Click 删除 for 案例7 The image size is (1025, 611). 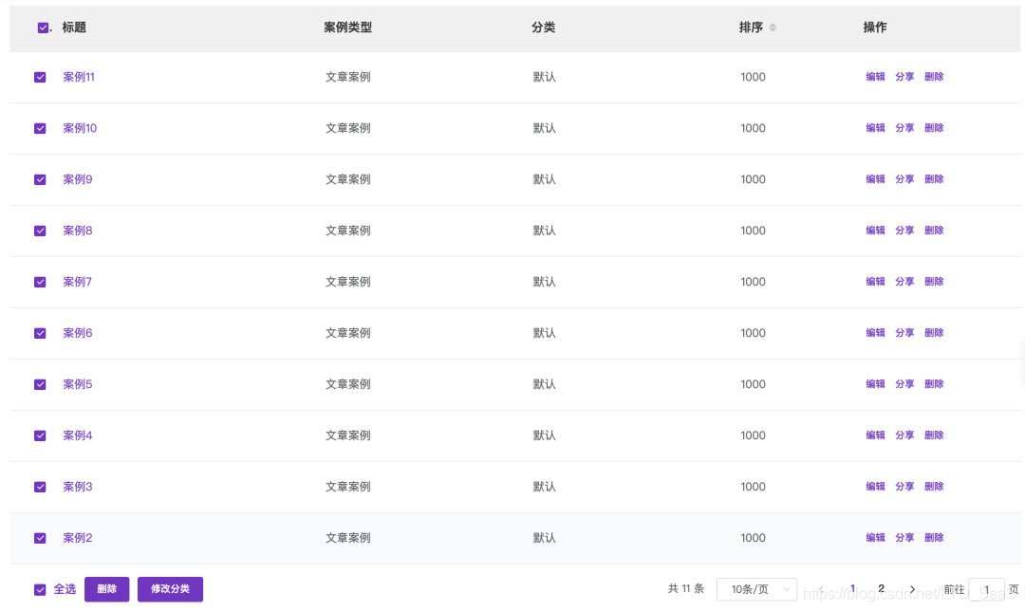[934, 281]
